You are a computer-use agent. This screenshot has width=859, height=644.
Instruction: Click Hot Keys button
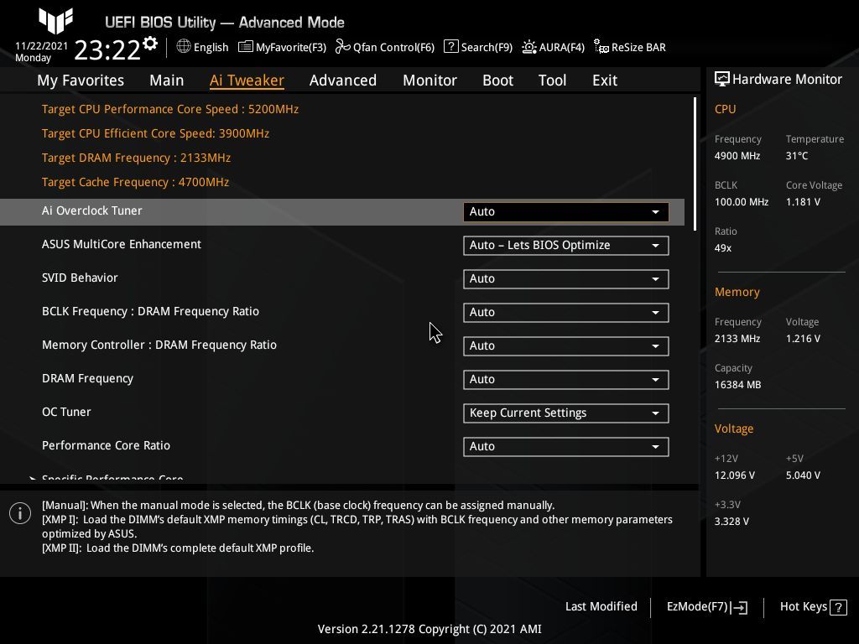(x=814, y=607)
